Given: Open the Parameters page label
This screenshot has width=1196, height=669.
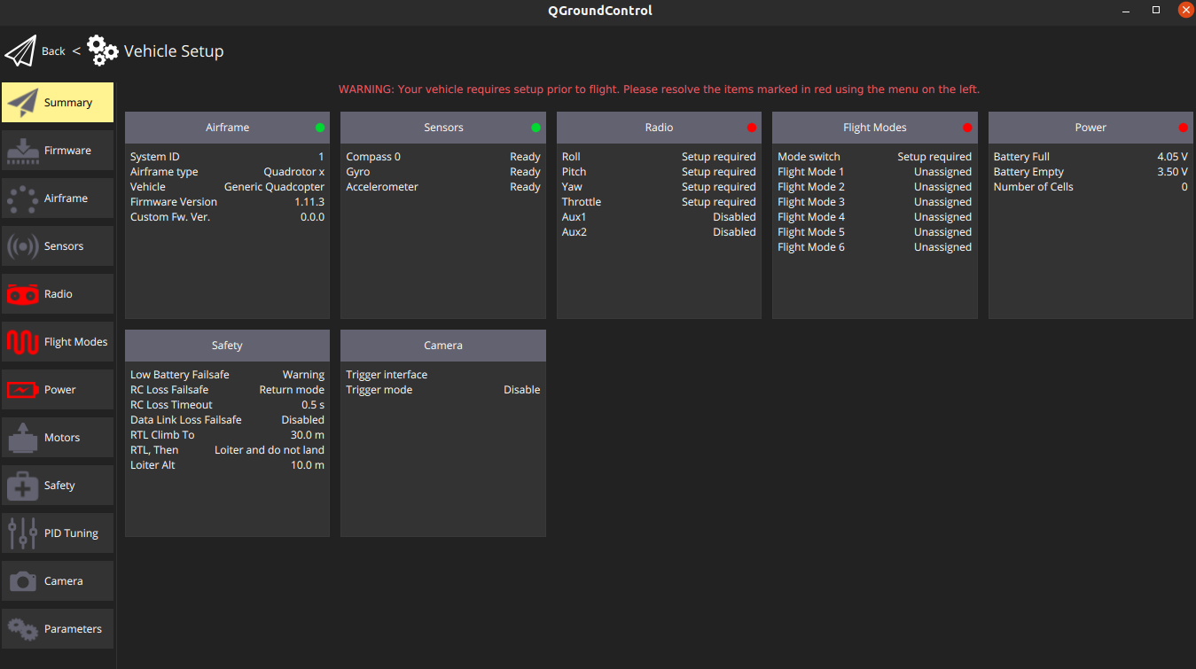Looking at the screenshot, I should click(x=73, y=629).
